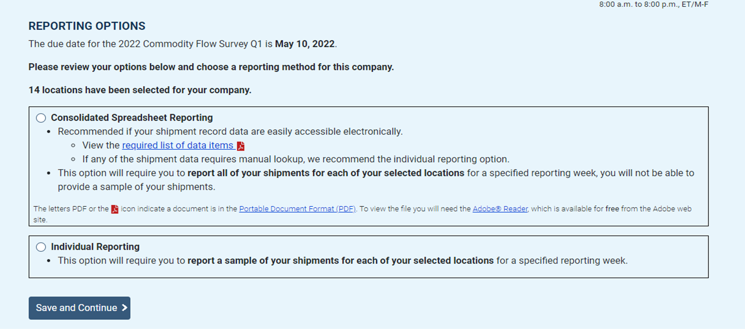Click the Individual Reporting label text
Viewport: 745px width, 329px height.
[x=95, y=246]
